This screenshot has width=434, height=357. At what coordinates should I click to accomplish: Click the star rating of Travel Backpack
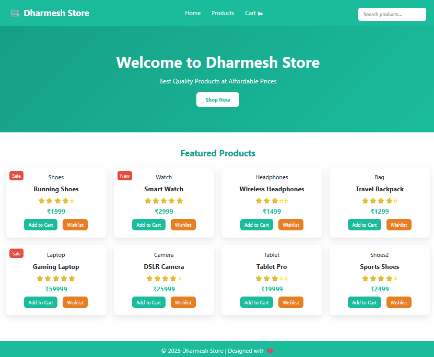coord(380,201)
